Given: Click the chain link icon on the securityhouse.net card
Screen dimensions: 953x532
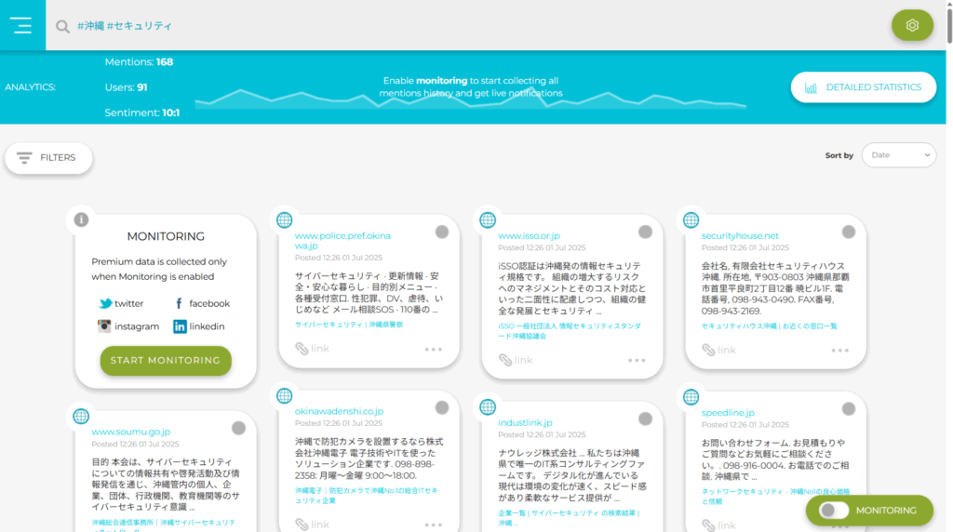Looking at the screenshot, I should coord(708,350).
